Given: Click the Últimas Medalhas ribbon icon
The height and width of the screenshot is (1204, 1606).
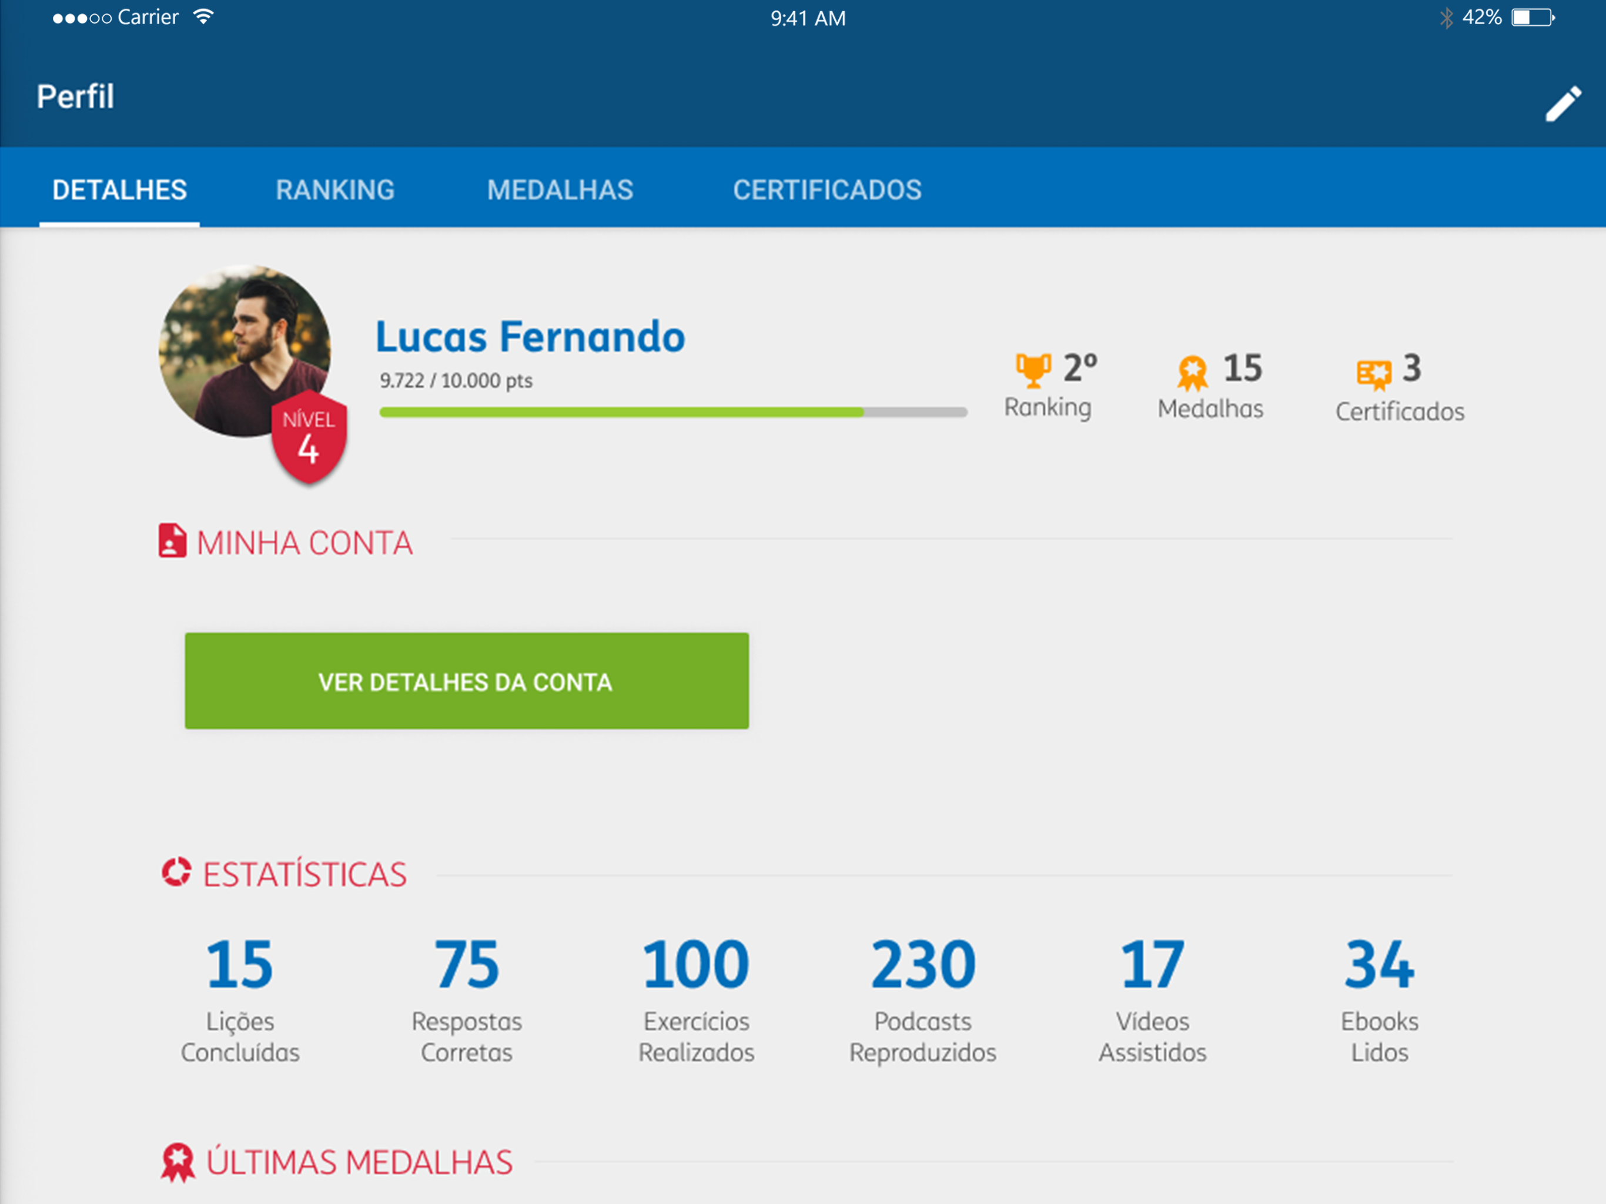Looking at the screenshot, I should 178,1162.
